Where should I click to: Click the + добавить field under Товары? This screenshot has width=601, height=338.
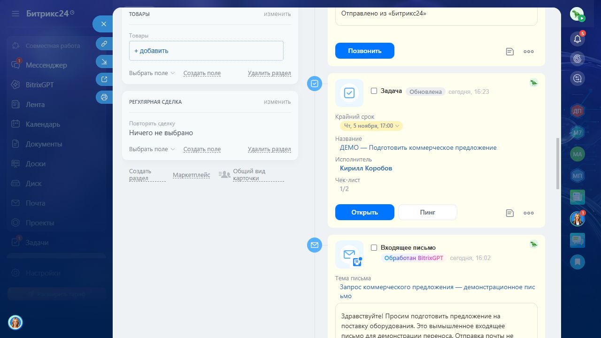pyautogui.click(x=206, y=51)
